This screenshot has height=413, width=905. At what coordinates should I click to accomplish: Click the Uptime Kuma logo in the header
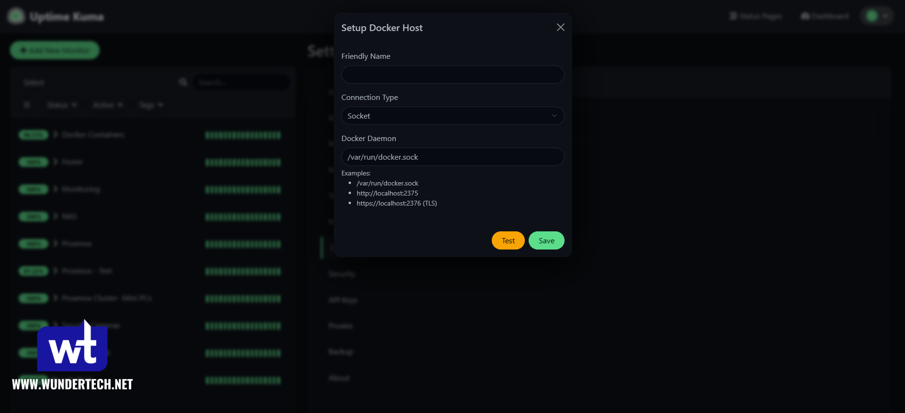point(16,16)
